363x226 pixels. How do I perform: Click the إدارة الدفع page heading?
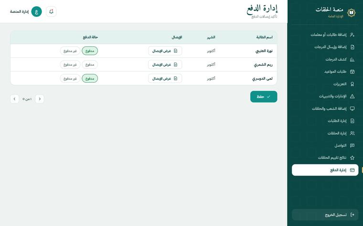point(262,9)
